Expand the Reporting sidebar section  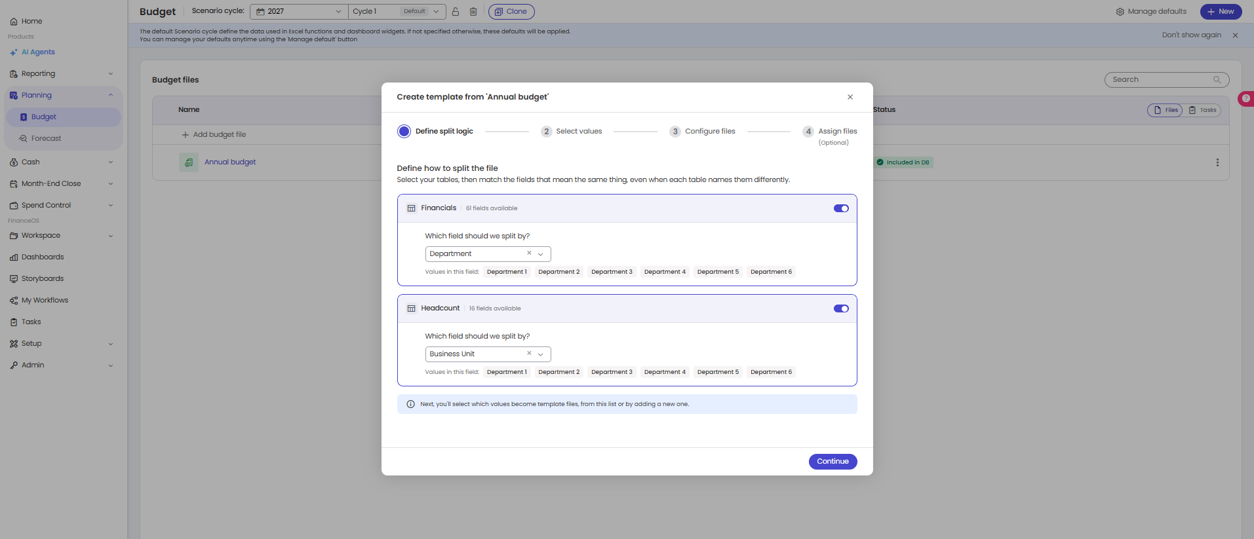pyautogui.click(x=111, y=74)
